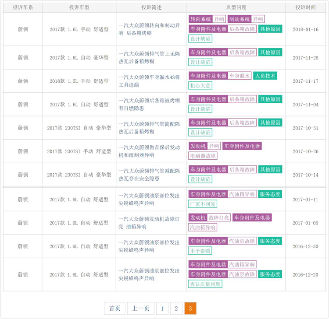
Task: Select model cell 2017款 1.6L 手动 舒适型
Action: click(x=79, y=29)
